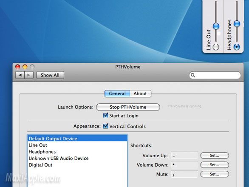Select Digital Out in device list
The height and width of the screenshot is (187, 249).
(x=77, y=165)
